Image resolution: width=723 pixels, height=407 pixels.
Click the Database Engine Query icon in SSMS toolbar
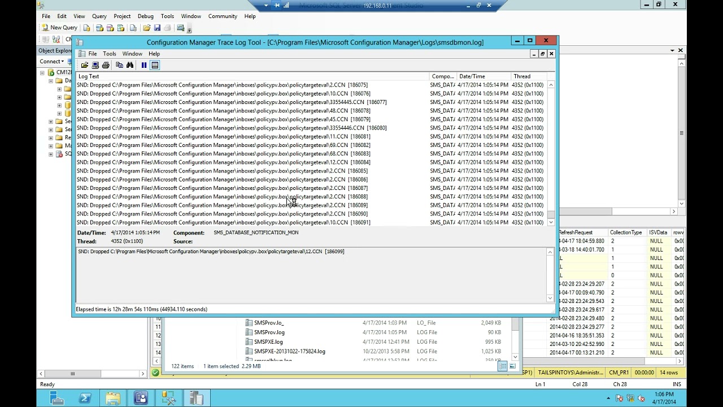tap(86, 28)
